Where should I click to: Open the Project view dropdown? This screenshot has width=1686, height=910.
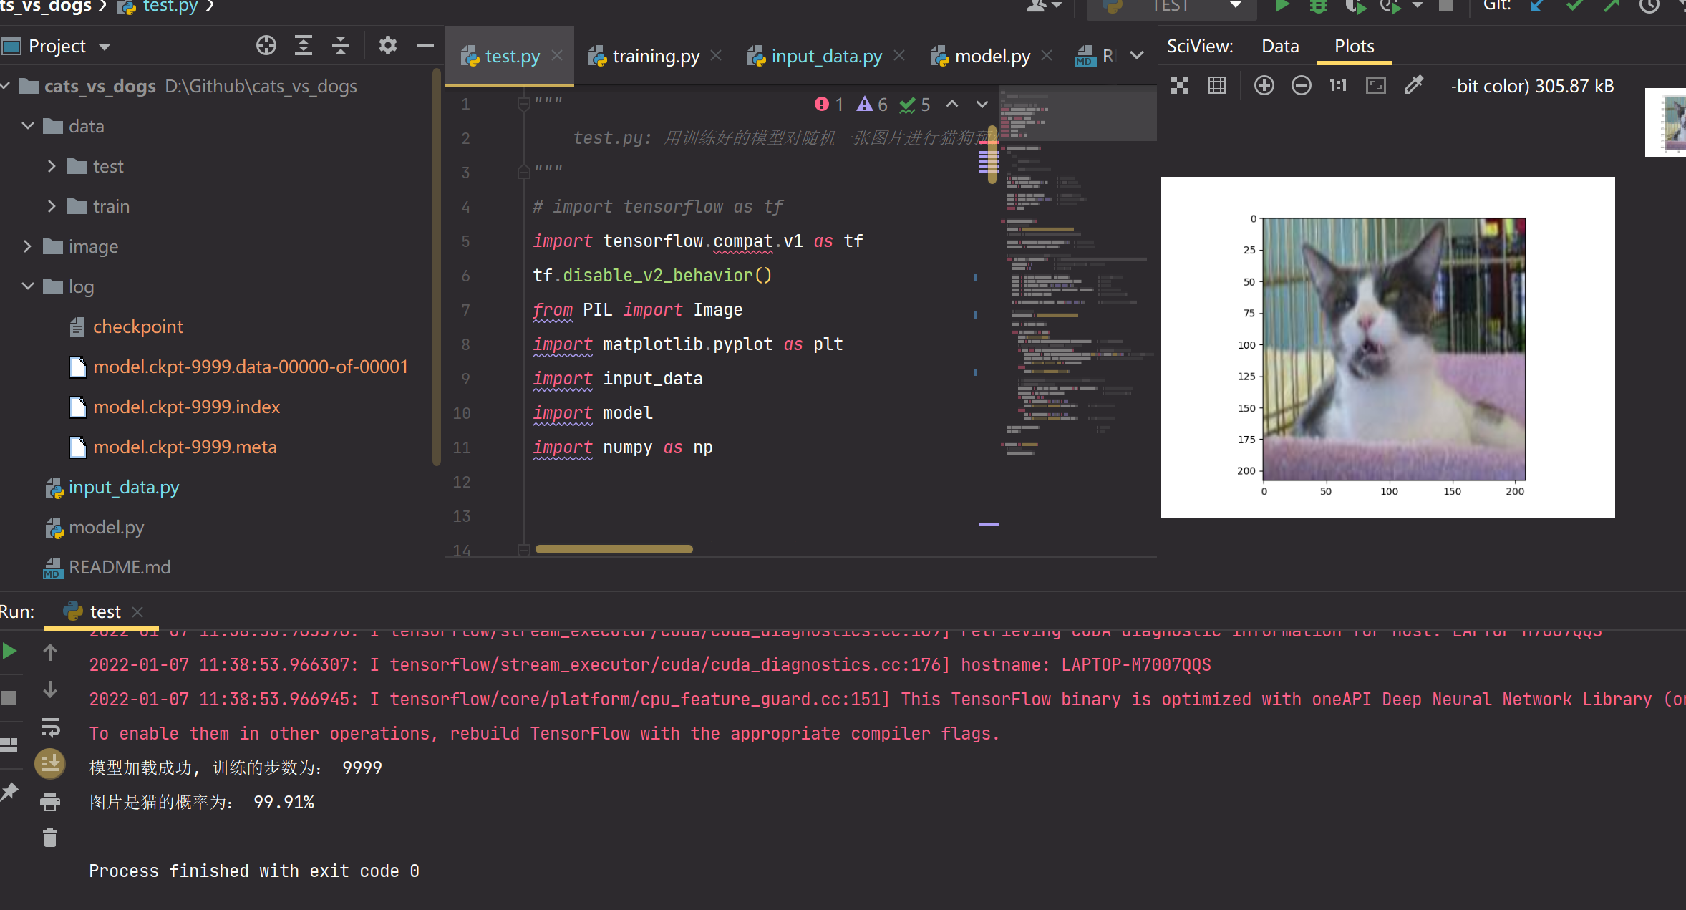[105, 47]
